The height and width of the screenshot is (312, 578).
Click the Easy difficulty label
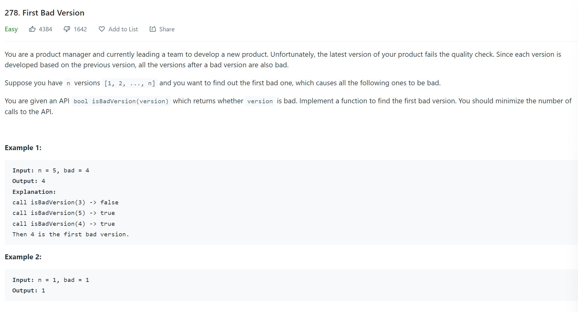pyautogui.click(x=11, y=29)
